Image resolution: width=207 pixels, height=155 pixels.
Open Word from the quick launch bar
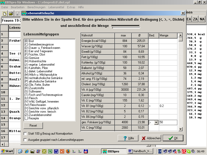click(56, 151)
